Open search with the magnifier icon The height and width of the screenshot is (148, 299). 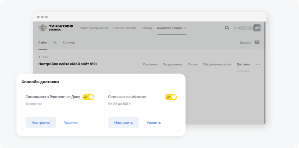point(227,28)
